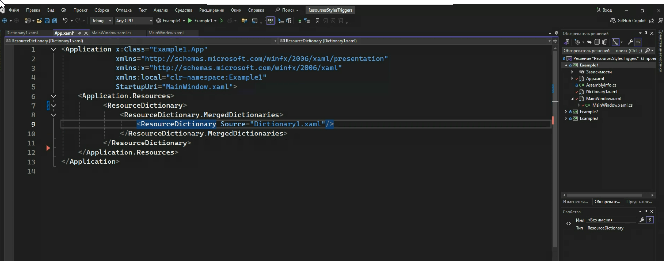664x261 pixels.
Task: Click the split editor icon above the scrollbar
Action: [555, 41]
